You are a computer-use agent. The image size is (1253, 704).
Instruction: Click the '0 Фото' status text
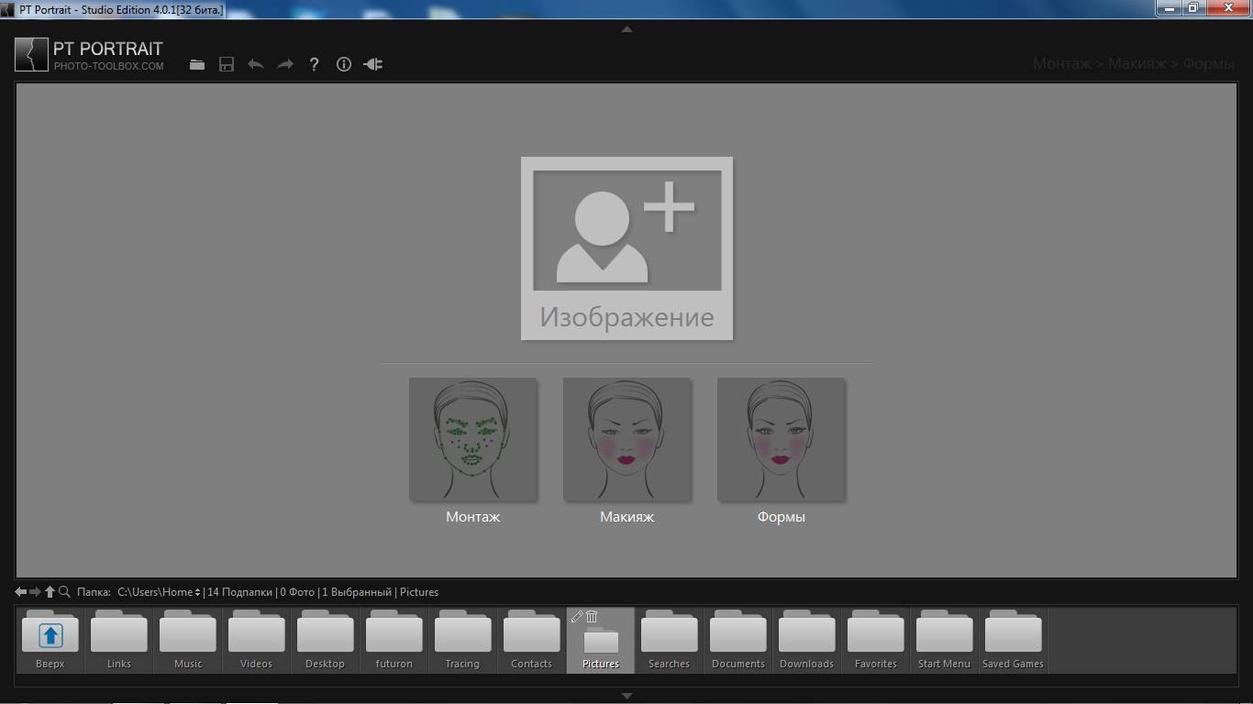click(x=297, y=592)
